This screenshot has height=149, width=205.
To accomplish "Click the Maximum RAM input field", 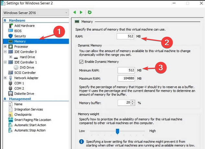I will pos(126,78).
